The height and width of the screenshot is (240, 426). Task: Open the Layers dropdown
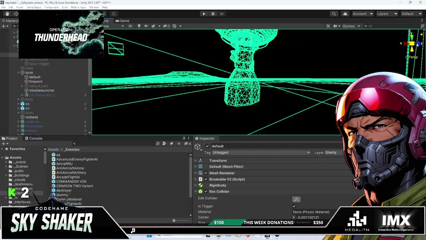(x=387, y=14)
